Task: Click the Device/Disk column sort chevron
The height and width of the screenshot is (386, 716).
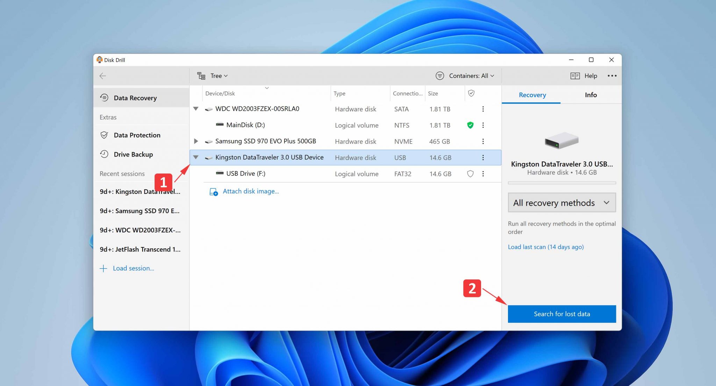Action: tap(267, 88)
